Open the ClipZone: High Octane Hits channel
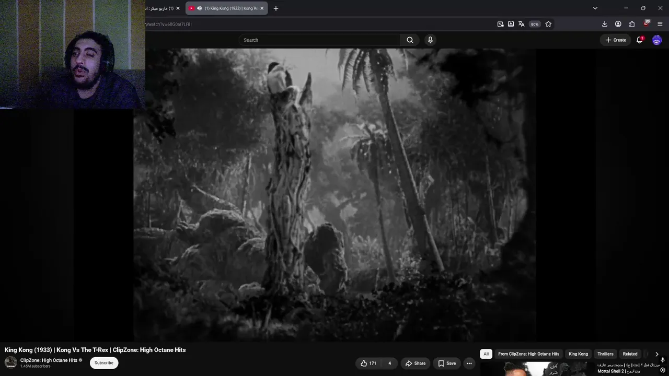The width and height of the screenshot is (669, 376). pyautogui.click(x=49, y=360)
